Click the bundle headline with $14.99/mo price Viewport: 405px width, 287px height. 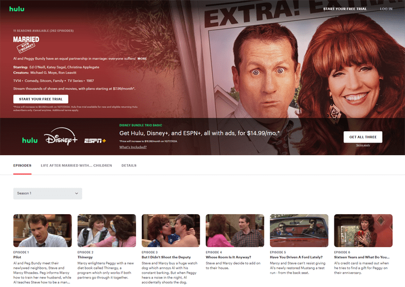click(199, 133)
